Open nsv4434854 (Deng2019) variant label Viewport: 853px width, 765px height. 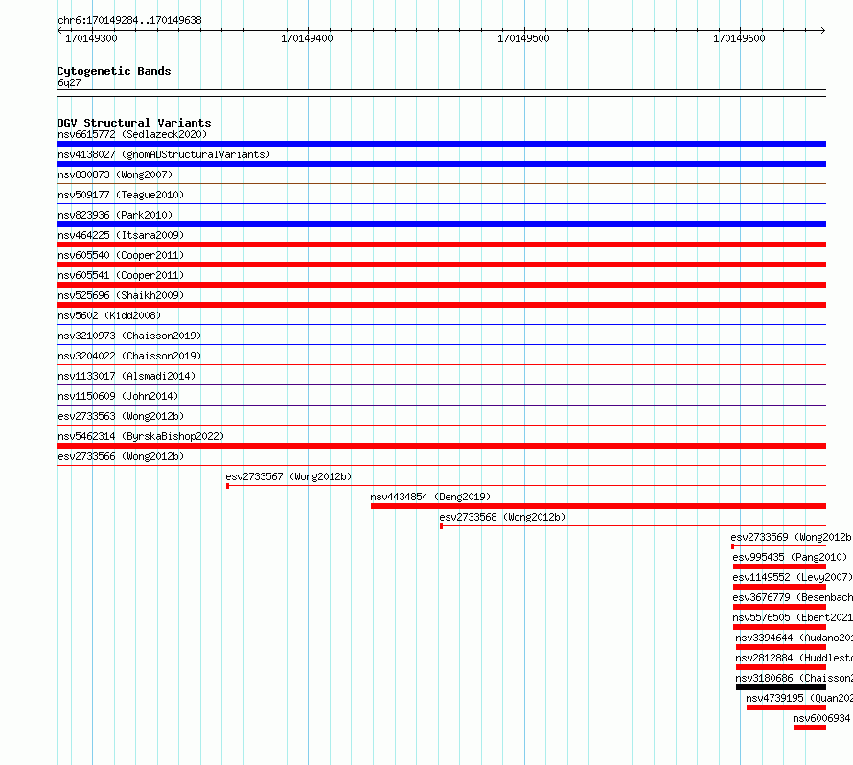[430, 497]
